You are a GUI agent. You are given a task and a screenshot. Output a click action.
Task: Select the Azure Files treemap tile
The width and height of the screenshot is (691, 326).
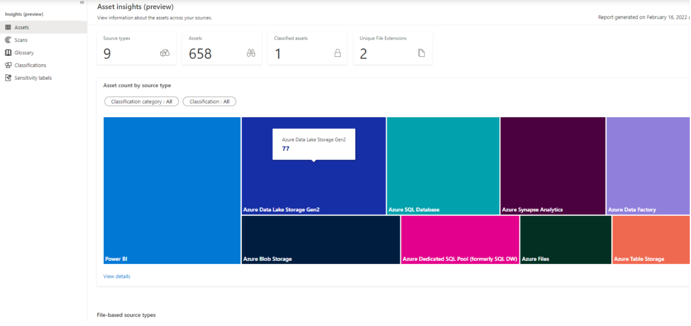click(566, 240)
